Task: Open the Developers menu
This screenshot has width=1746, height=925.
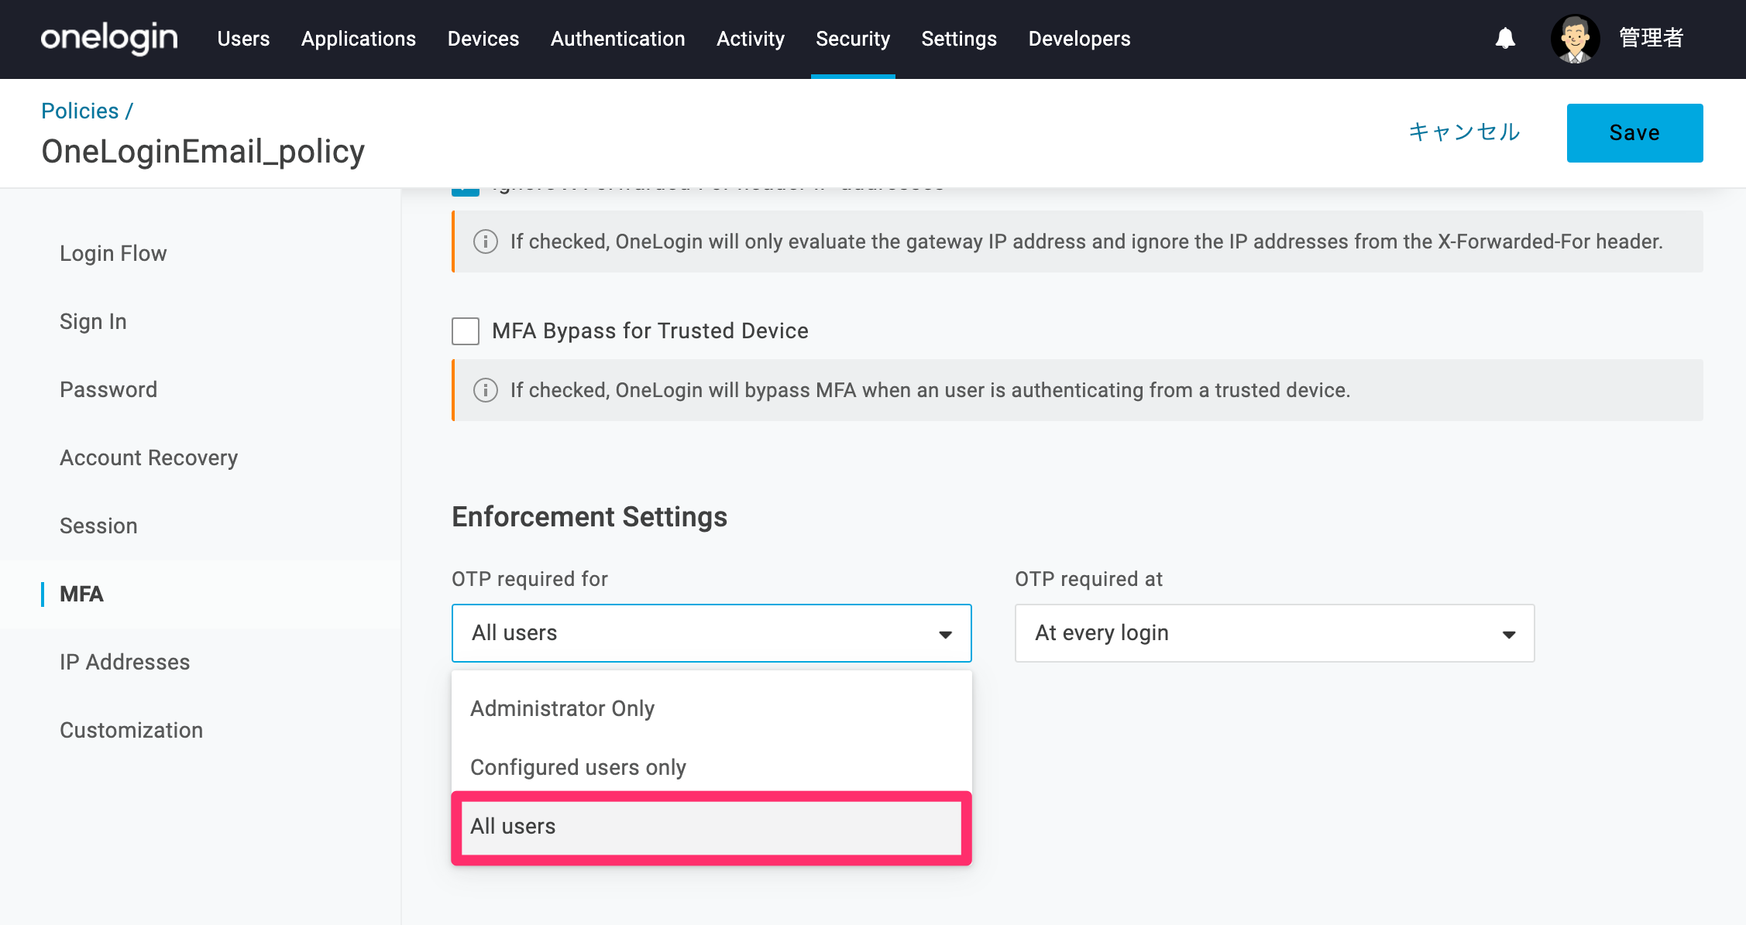Action: click(x=1080, y=39)
